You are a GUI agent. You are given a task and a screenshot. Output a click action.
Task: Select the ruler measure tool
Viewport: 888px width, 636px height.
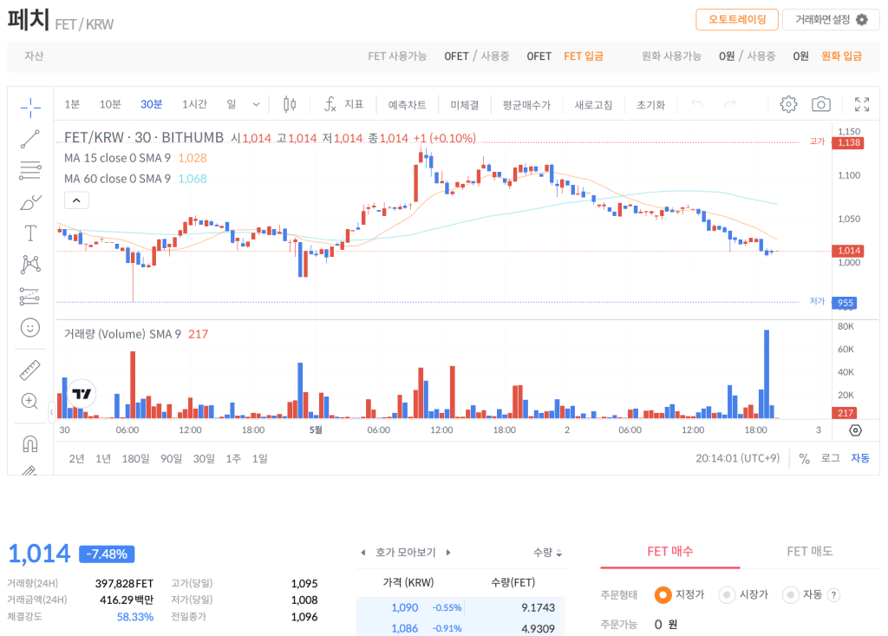click(30, 370)
